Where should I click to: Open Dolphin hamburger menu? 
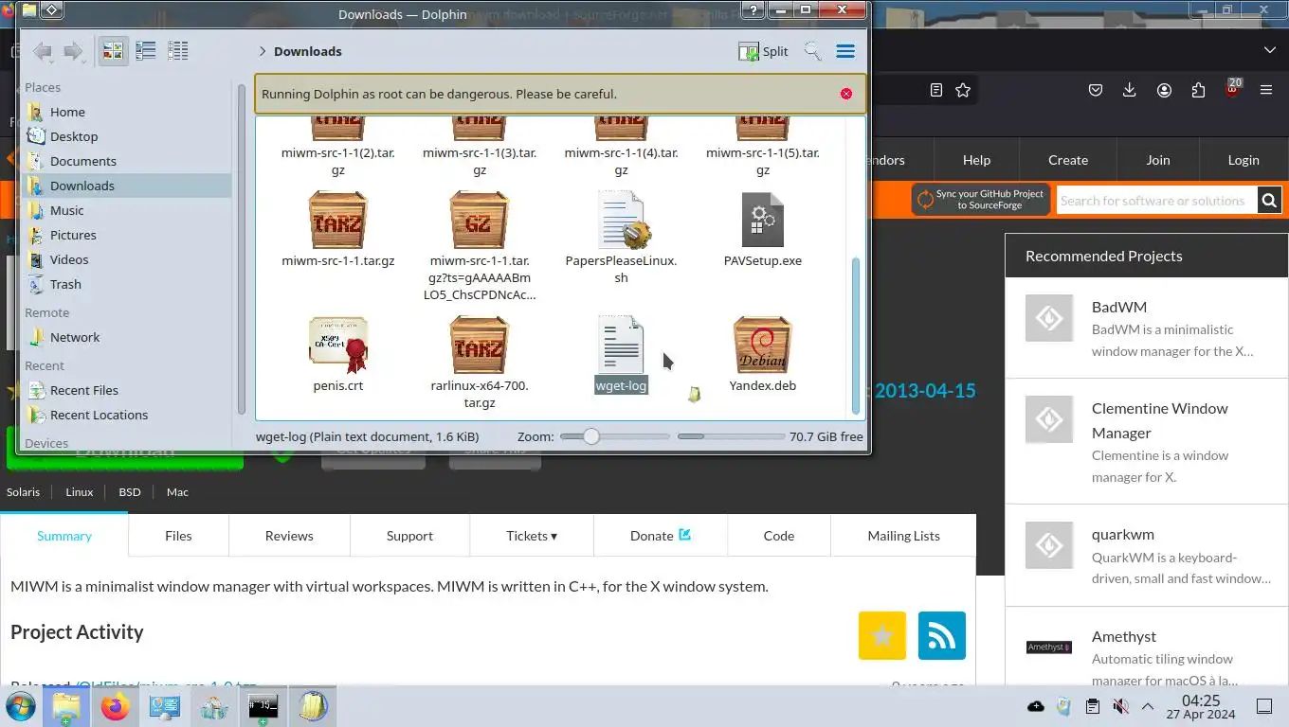(845, 51)
